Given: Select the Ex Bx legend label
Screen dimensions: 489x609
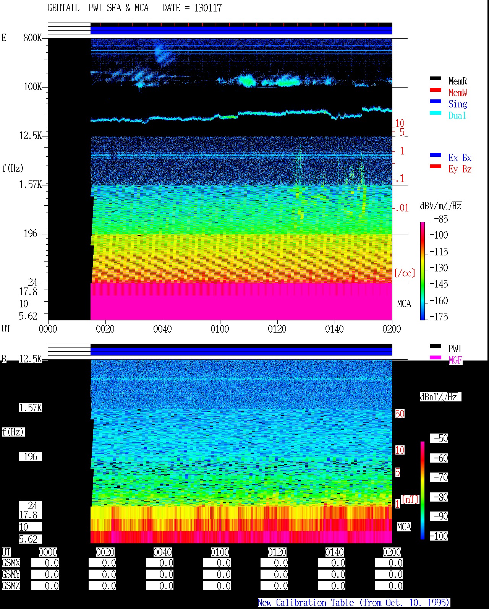Looking at the screenshot, I should [x=460, y=158].
